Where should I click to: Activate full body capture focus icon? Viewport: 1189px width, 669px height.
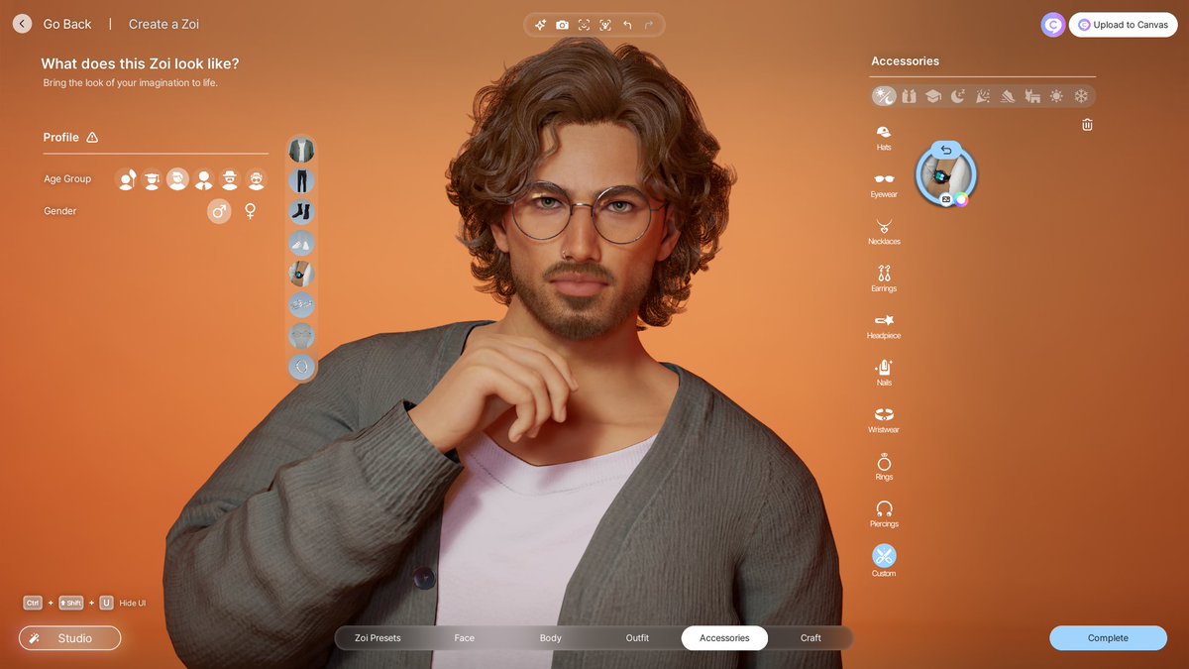click(x=605, y=25)
